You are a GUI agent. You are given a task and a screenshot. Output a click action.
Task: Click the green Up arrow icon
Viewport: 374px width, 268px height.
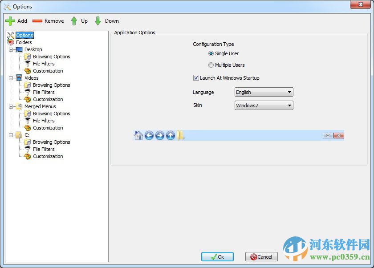click(x=74, y=21)
